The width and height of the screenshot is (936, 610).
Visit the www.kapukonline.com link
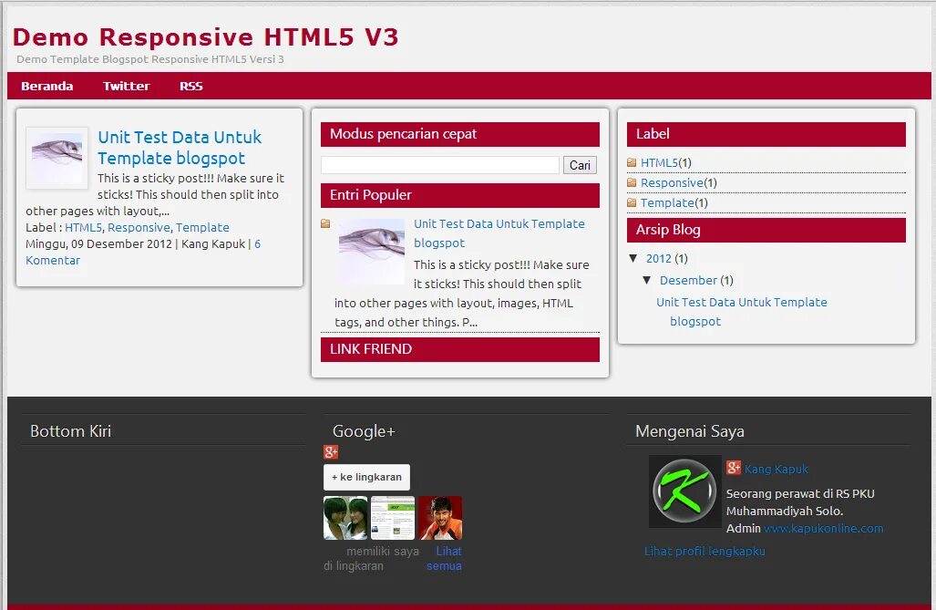pos(824,529)
